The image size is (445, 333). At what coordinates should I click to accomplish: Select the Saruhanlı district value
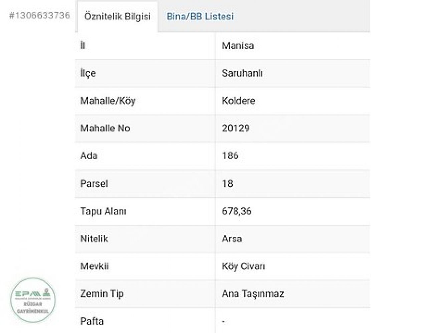coord(242,73)
